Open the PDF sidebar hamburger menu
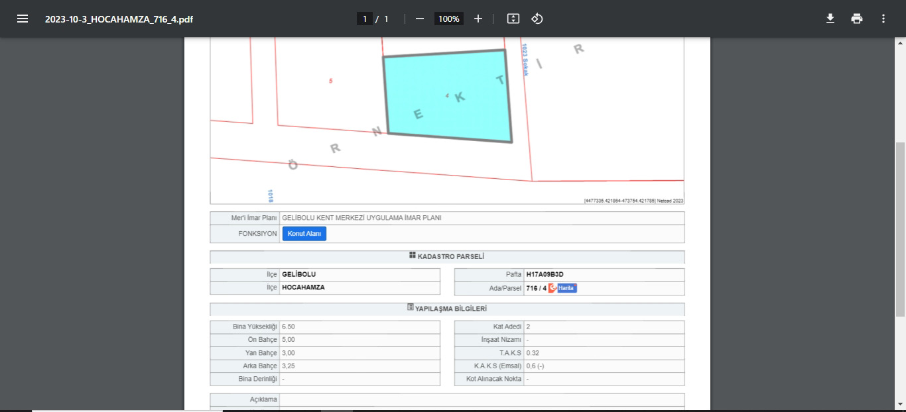Viewport: 906px width, 412px height. (x=23, y=19)
